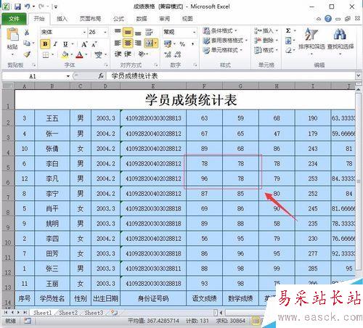Click the Fill down icon
The width and height of the screenshot is (363, 328).
(x=288, y=41)
